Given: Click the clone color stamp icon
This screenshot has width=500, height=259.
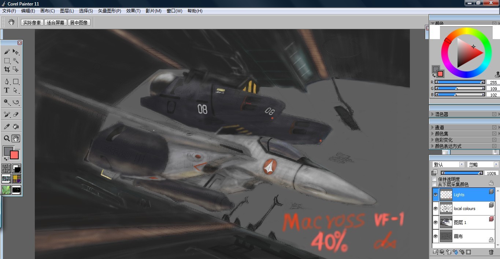Looking at the screenshot, I should [x=497, y=75].
